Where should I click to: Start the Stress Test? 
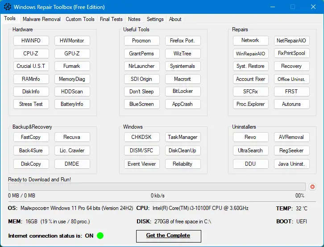pyautogui.click(x=31, y=104)
